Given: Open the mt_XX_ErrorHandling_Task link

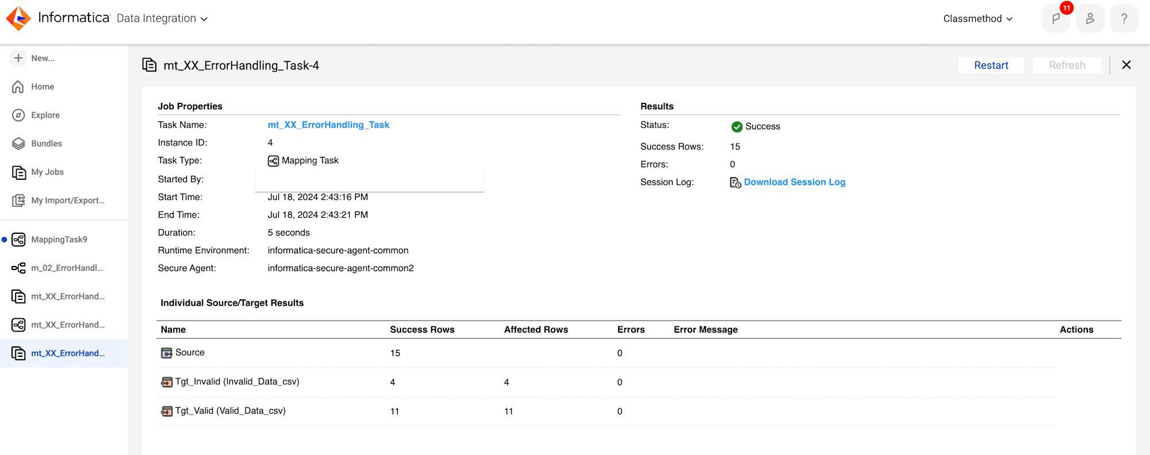Looking at the screenshot, I should pos(328,125).
